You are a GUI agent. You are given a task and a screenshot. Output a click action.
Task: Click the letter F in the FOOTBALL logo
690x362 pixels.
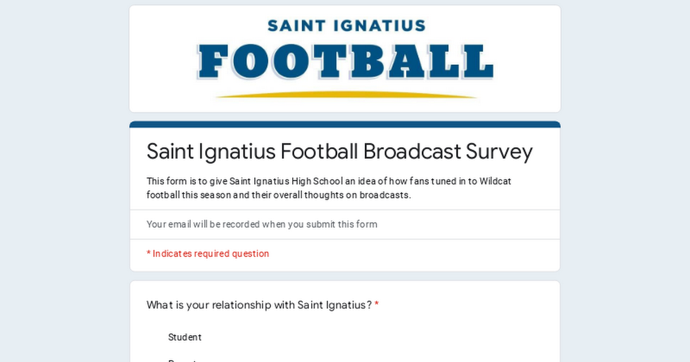(214, 62)
